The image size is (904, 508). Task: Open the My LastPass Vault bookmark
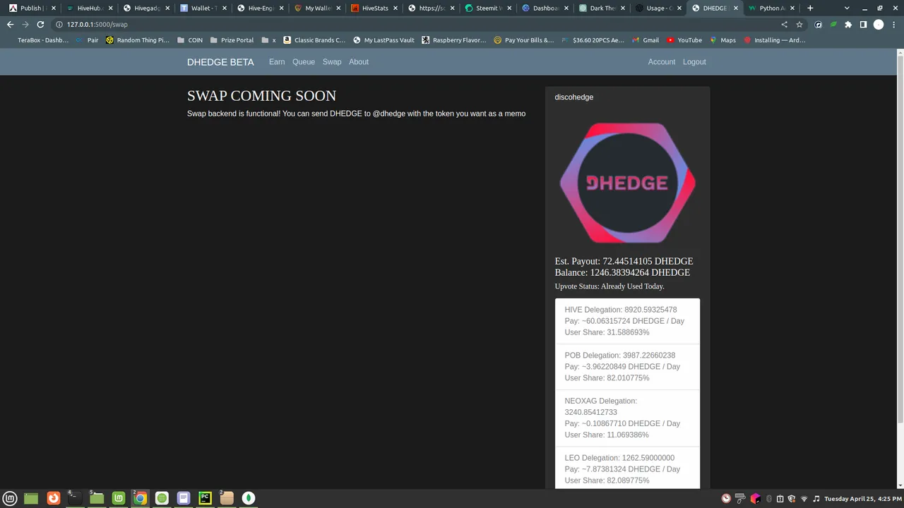(x=383, y=40)
